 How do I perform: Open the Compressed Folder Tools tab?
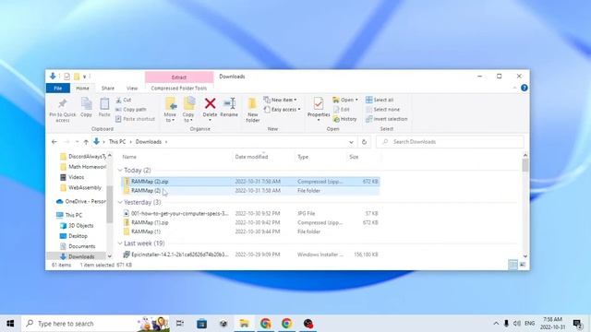pos(179,89)
